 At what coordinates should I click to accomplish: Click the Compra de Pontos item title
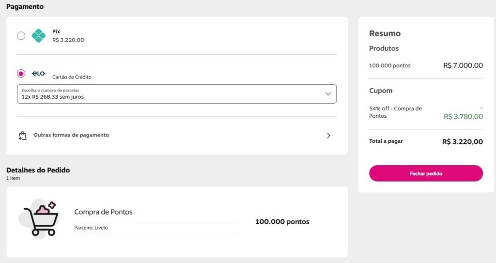pos(104,212)
